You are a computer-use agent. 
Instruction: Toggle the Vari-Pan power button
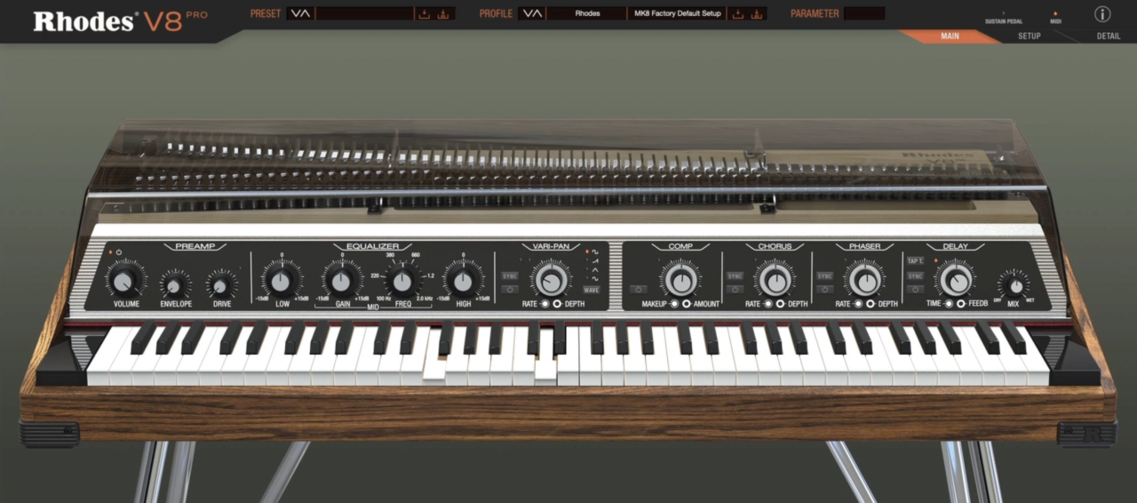[x=510, y=289]
